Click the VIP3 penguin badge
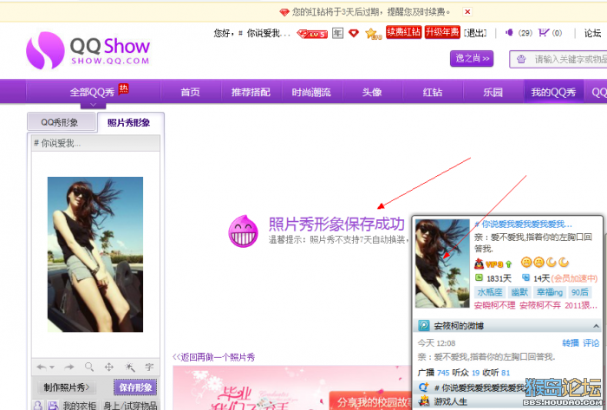 [489, 264]
